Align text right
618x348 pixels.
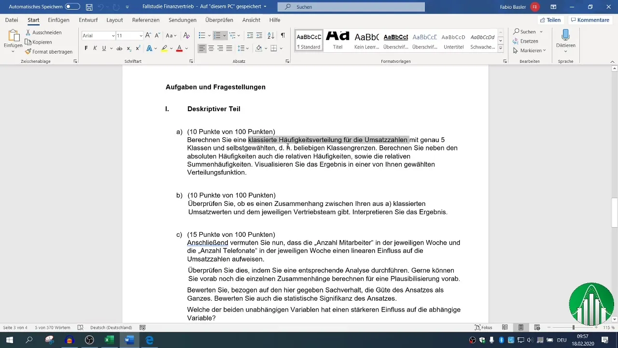pyautogui.click(x=220, y=48)
